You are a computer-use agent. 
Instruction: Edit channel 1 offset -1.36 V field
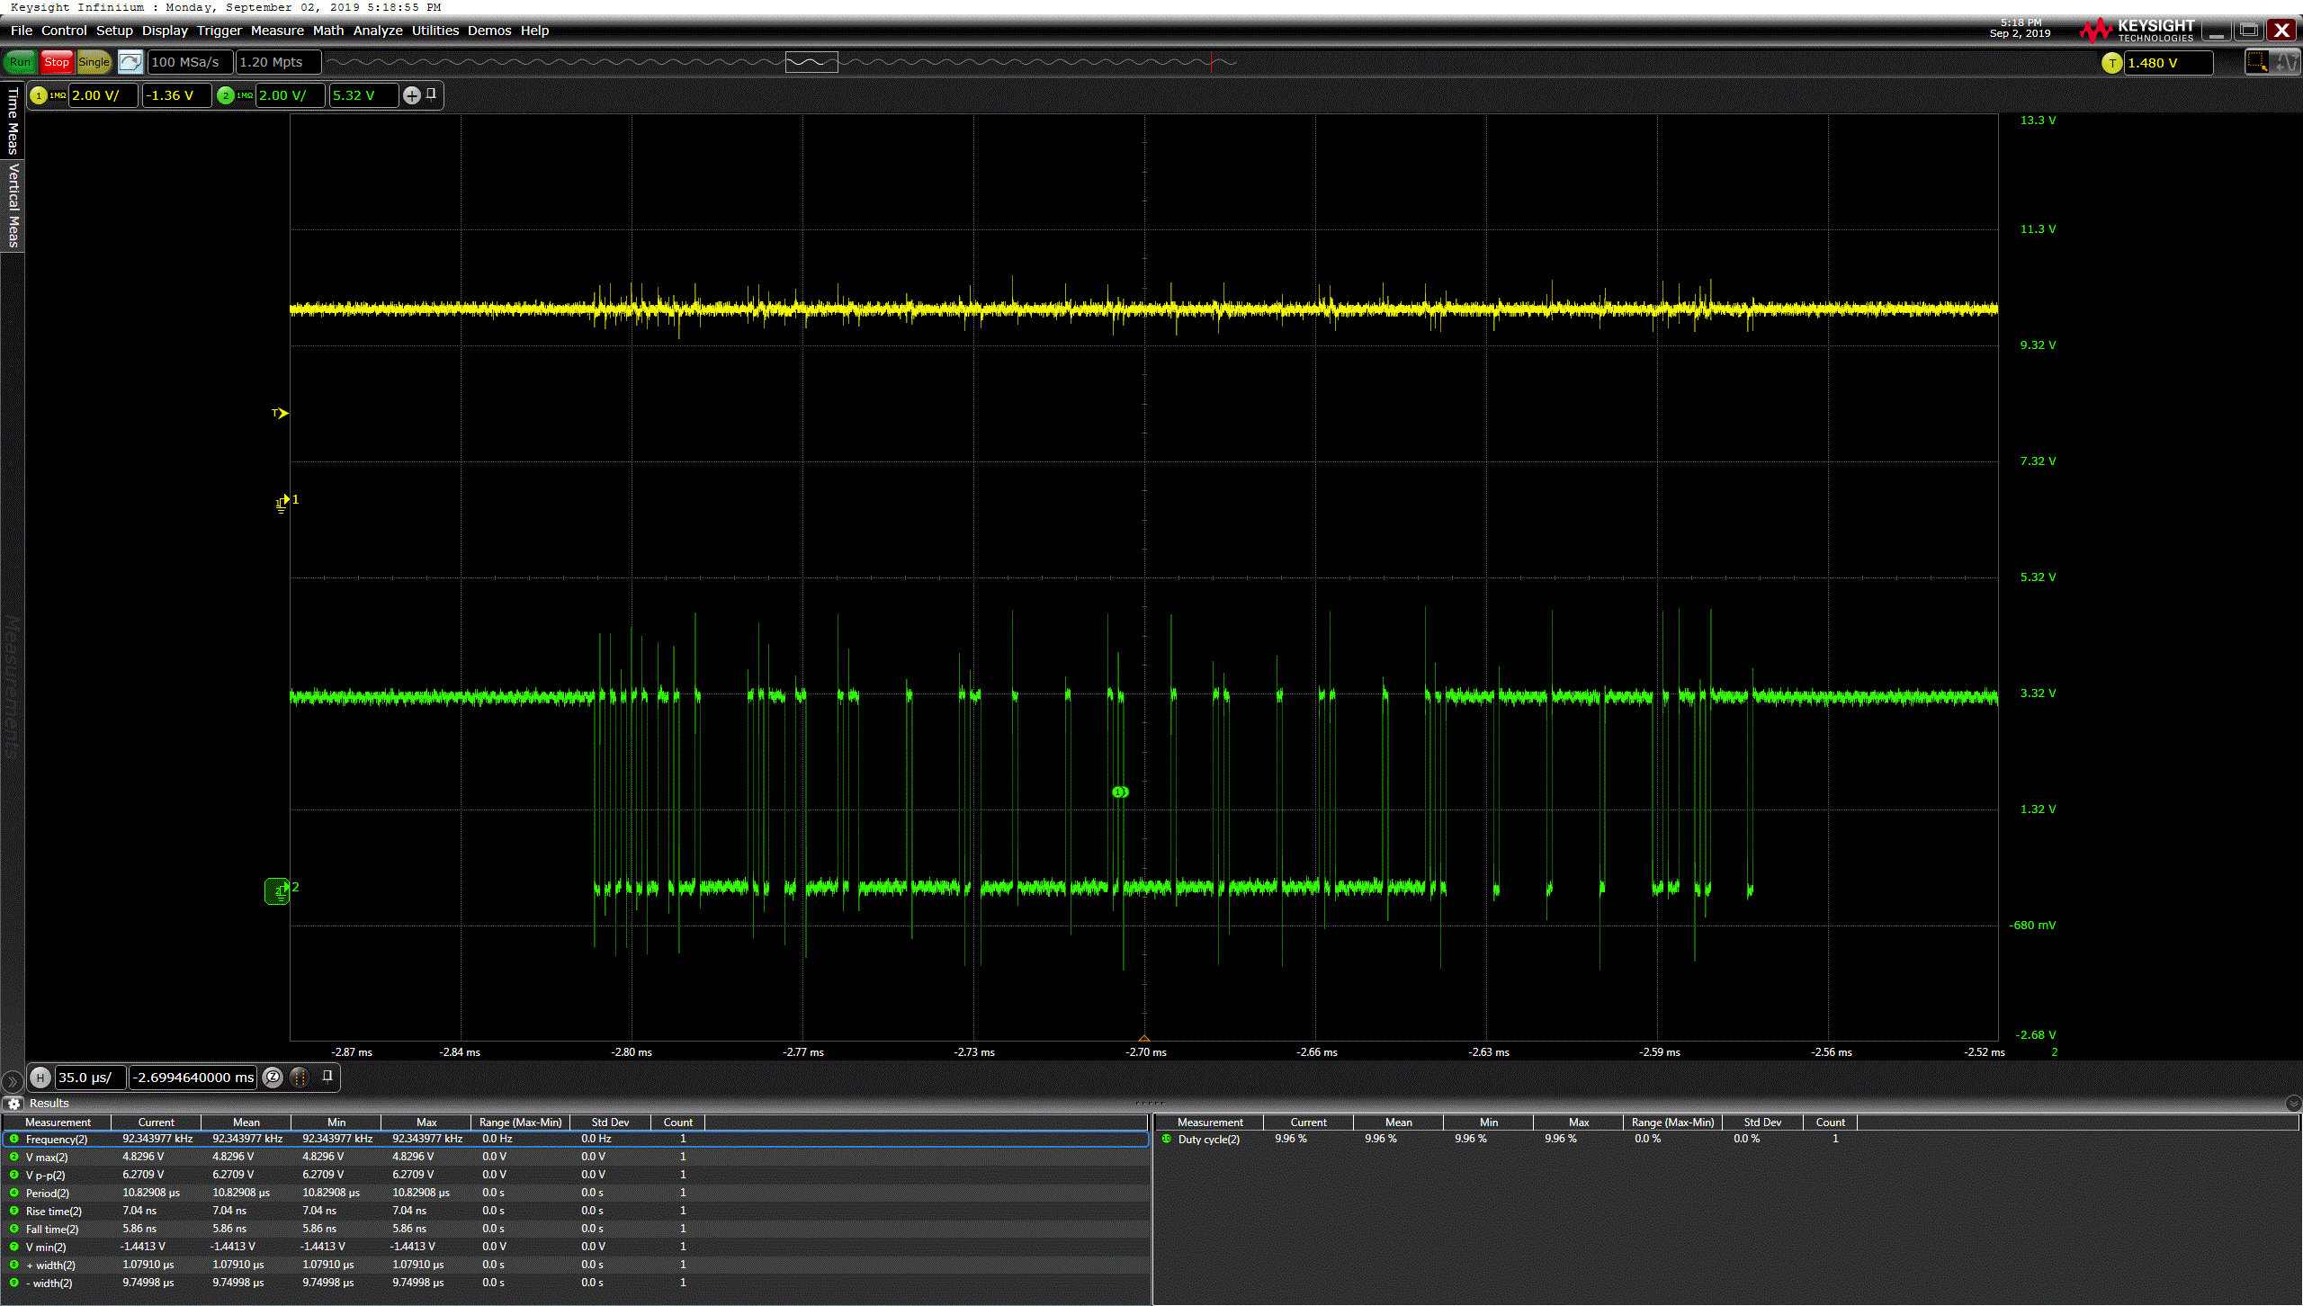click(x=177, y=95)
